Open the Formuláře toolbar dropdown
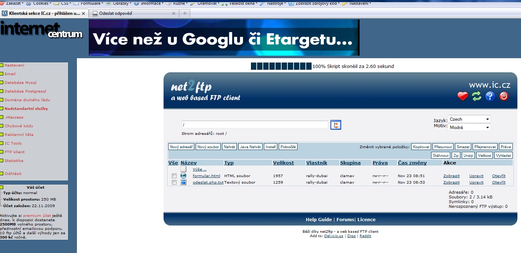This screenshot has height=253, width=521. pyautogui.click(x=88, y=3)
